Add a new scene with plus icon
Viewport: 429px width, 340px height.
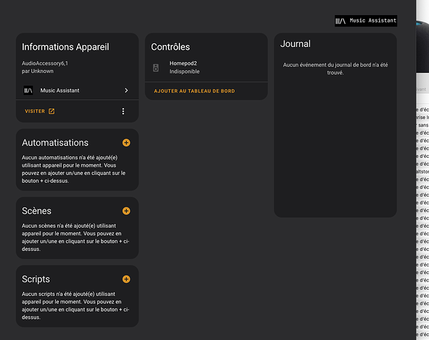pyautogui.click(x=126, y=211)
